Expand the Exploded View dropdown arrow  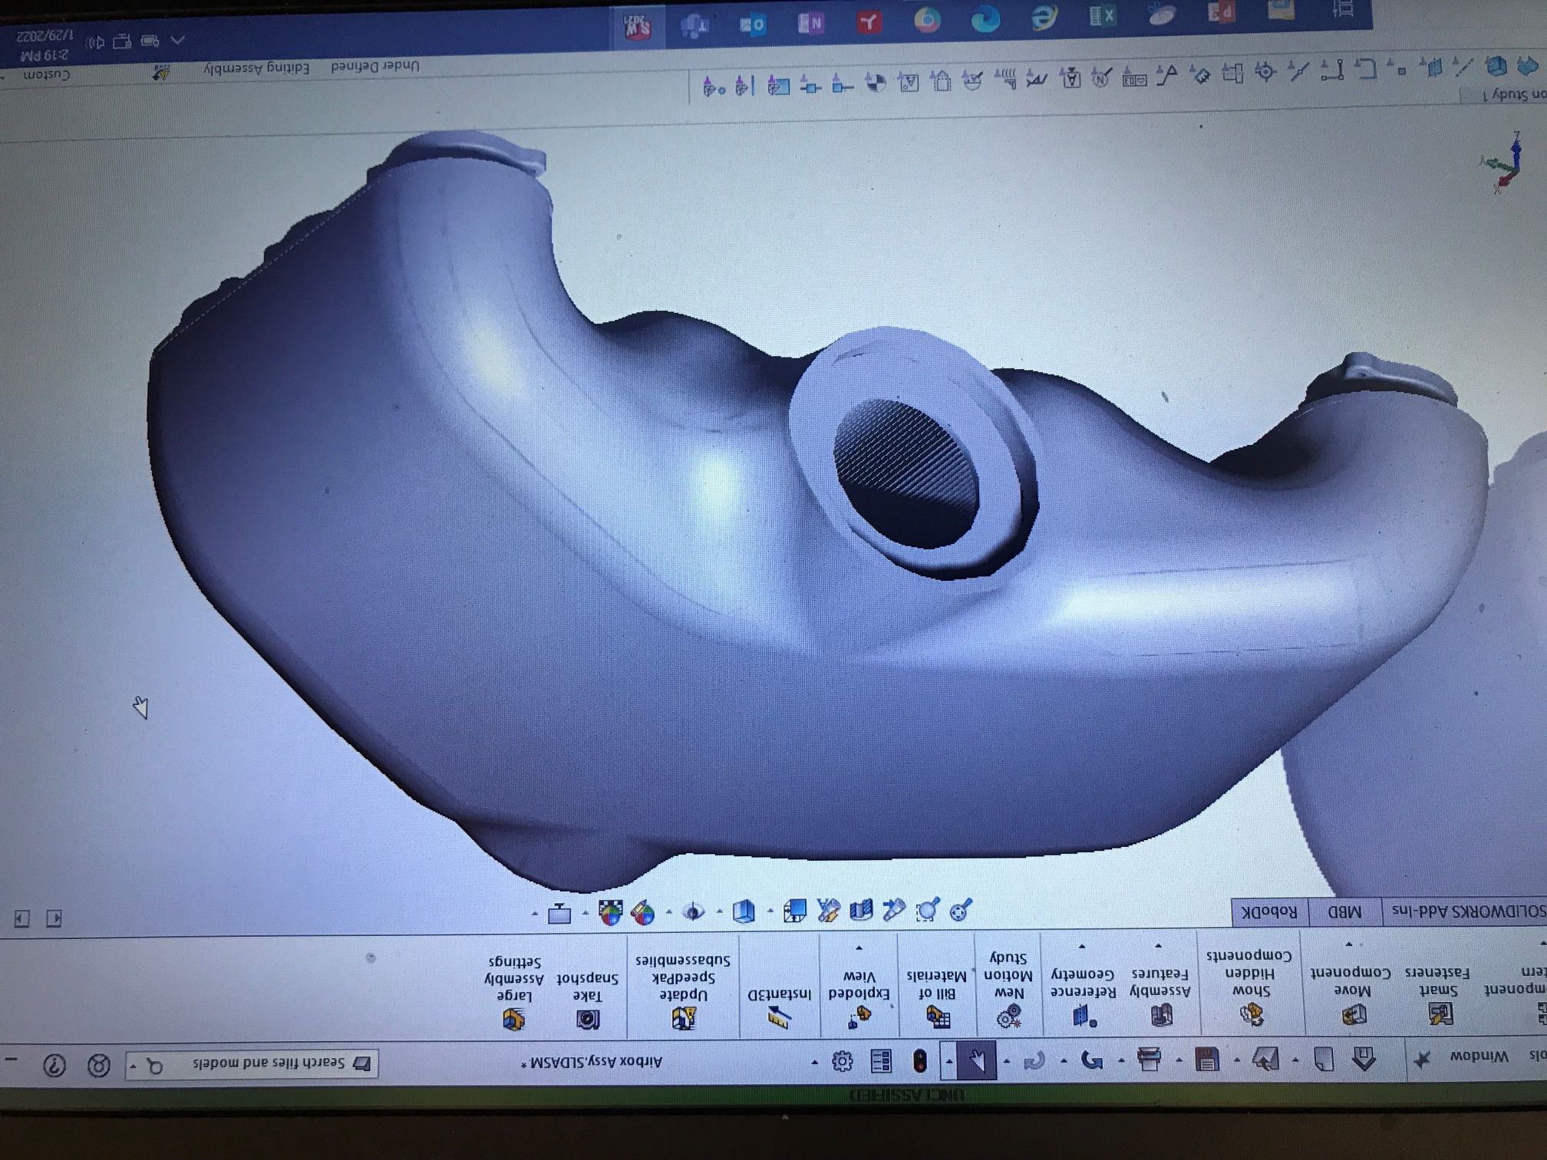[859, 948]
